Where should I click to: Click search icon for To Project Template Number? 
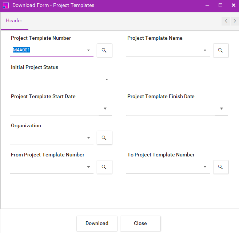[220, 167]
